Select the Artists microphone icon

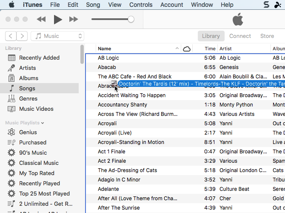point(11,68)
